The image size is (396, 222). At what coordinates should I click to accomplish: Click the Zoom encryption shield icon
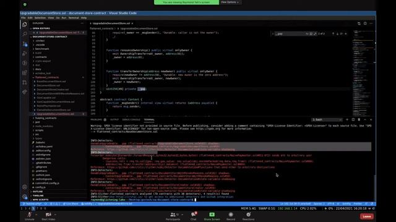(x=25, y=4)
